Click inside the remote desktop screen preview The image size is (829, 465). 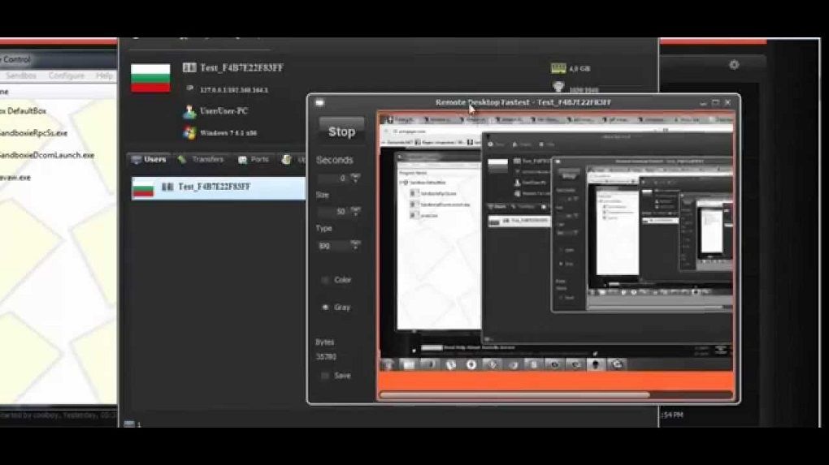click(556, 242)
